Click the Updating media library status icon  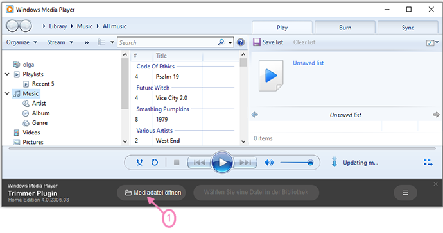tap(334, 162)
